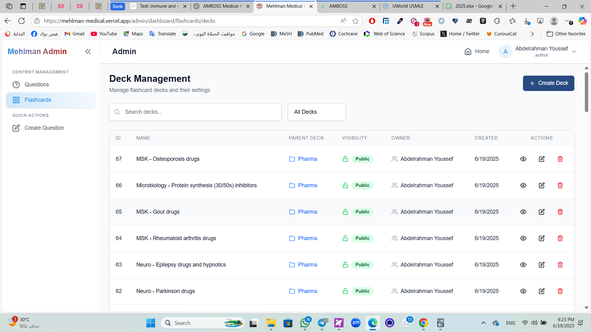Image resolution: width=591 pixels, height=332 pixels.
Task: Open Create Question in quick actions
Action: click(44, 128)
